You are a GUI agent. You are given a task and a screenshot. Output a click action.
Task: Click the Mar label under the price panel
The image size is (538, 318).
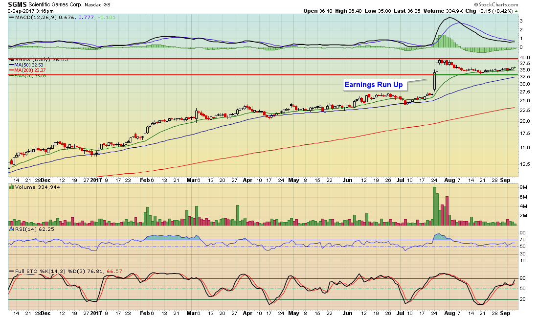tap(191, 180)
